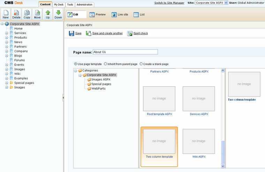Click the Forums page document icon
265x172 pixels.
pos(11,60)
